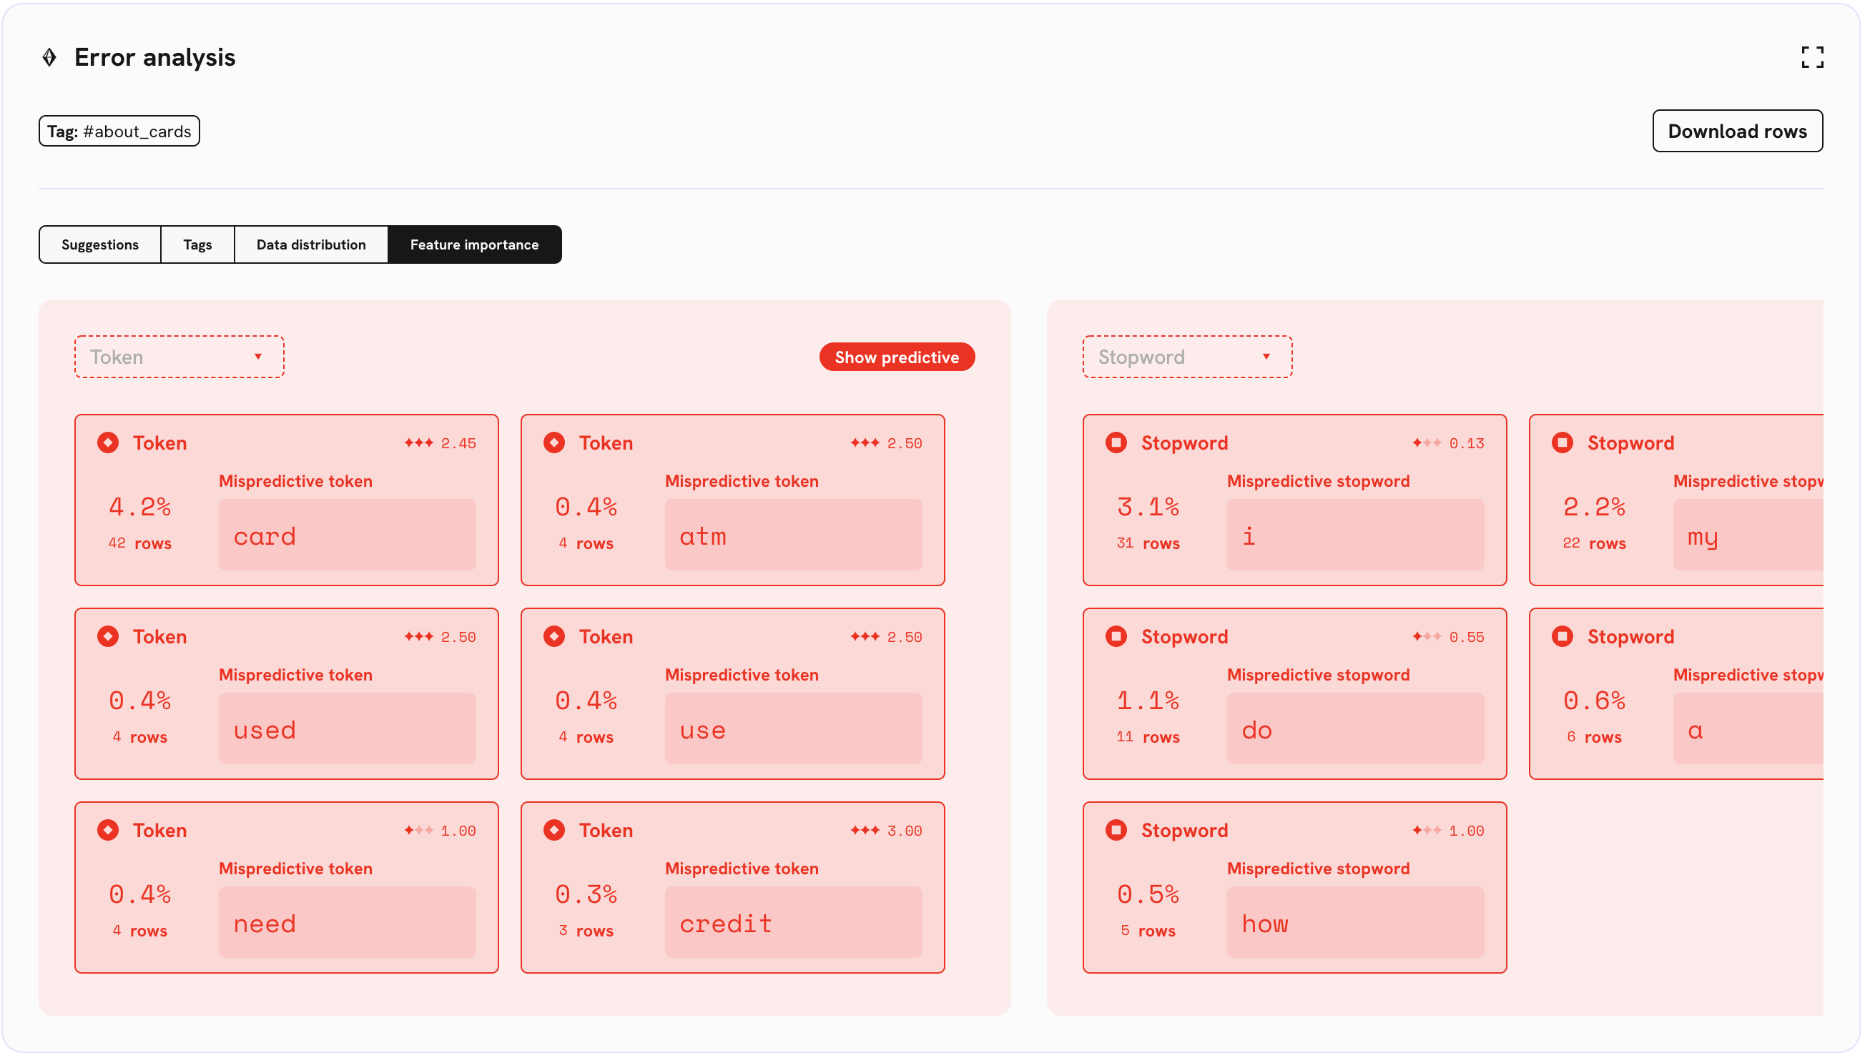Click the '42 rows' count text

click(140, 544)
